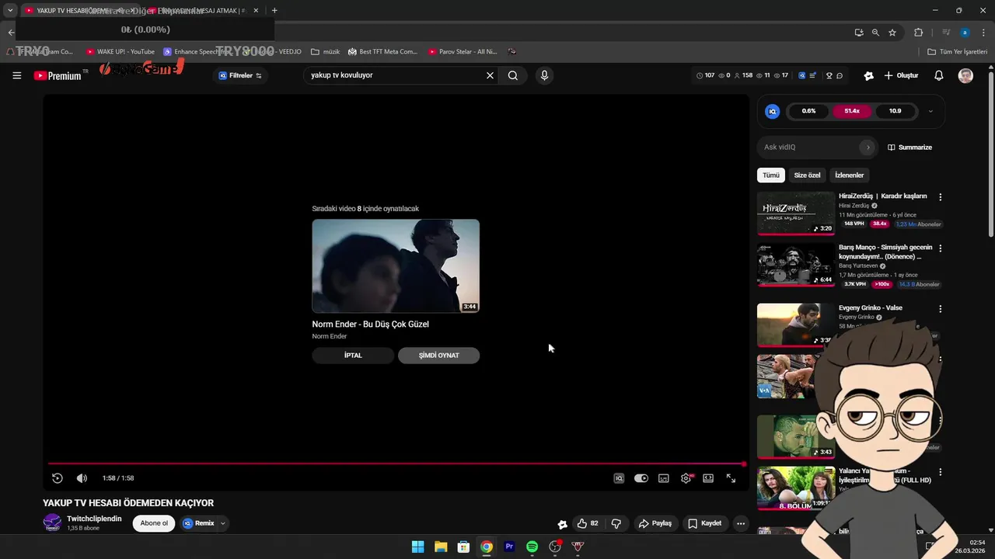The height and width of the screenshot is (559, 995).
Task: Open the YouTube account avatar menu
Action: click(x=965, y=75)
